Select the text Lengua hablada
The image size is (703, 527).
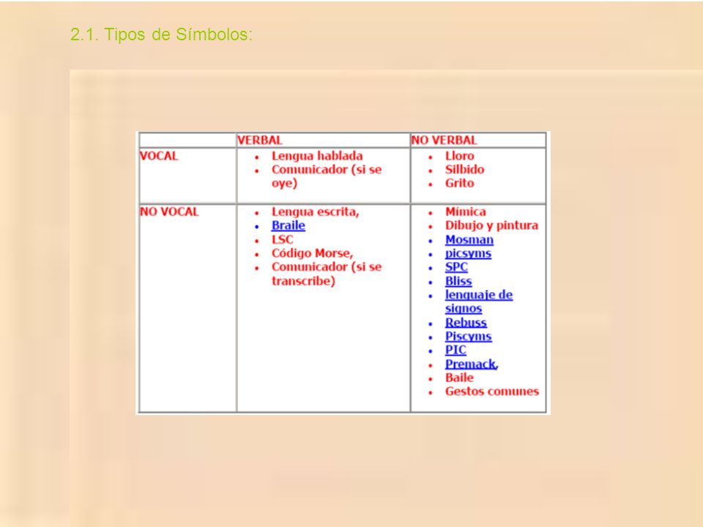tap(317, 156)
